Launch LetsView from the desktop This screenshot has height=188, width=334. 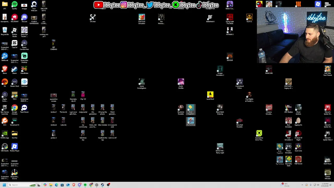[x=24, y=83]
